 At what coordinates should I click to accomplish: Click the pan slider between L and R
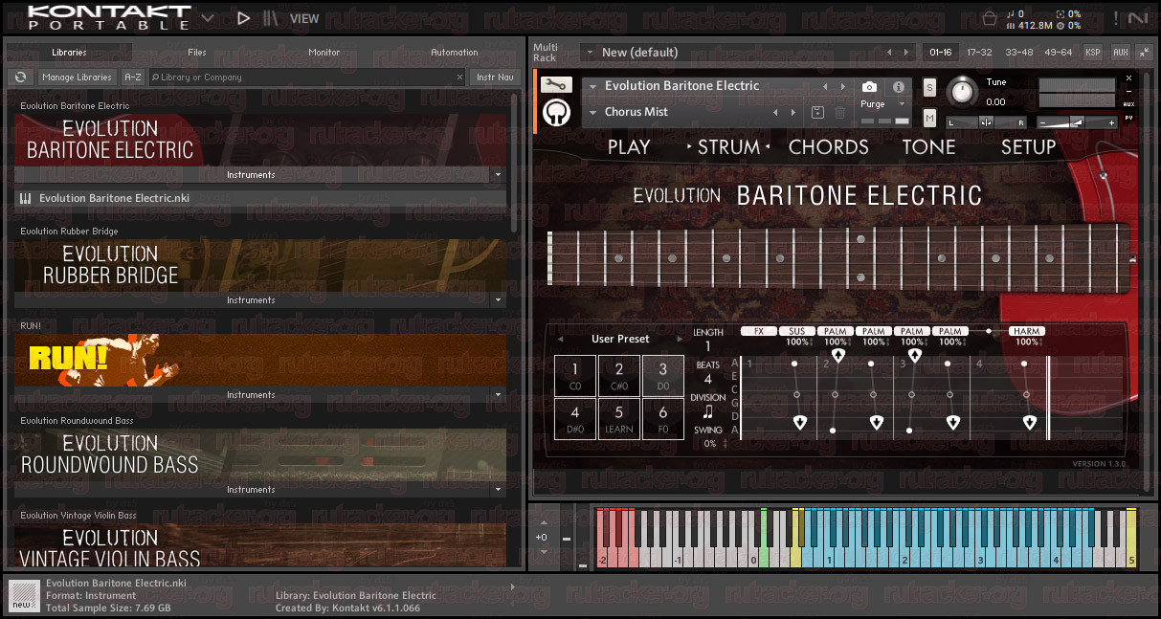pyautogui.click(x=987, y=122)
